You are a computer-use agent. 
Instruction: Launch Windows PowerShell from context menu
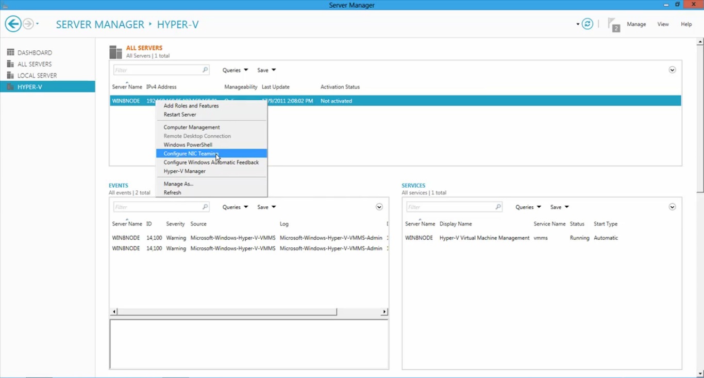[211, 145]
